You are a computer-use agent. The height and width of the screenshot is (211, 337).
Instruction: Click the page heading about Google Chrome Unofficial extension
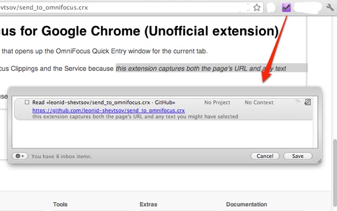tap(139, 31)
